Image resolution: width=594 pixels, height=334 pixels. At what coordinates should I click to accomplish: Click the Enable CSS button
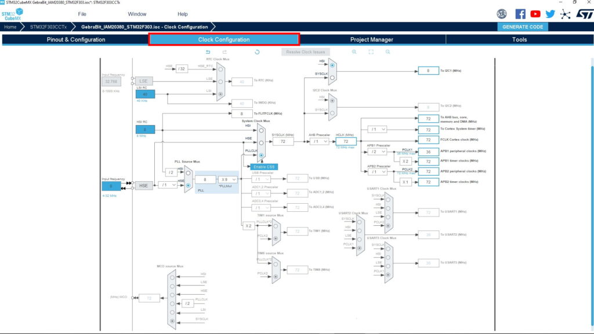[264, 167]
